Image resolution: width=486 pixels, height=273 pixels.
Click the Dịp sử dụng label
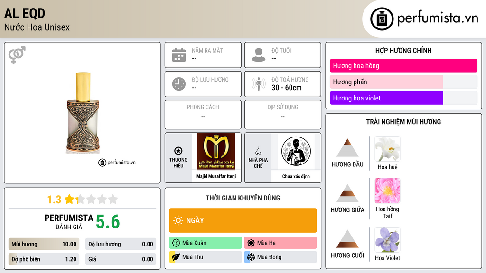click(x=283, y=107)
